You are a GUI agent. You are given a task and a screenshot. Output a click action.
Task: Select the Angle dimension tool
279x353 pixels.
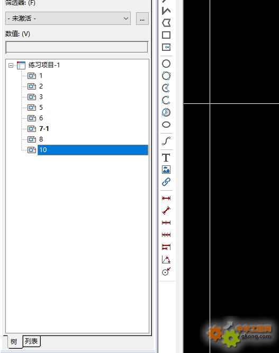click(166, 260)
